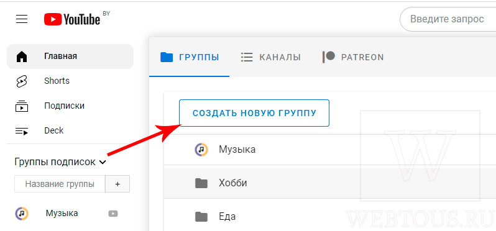Viewport: 496px width, 231px height.
Task: Click the Подписки subscriptions icon
Action: coord(22,106)
